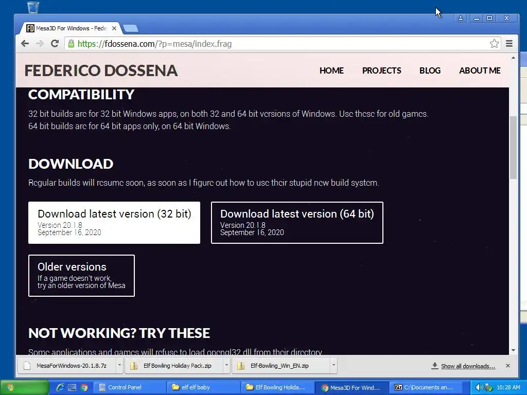Open the HOME navigation link
Viewport: 527px width, 395px height.
point(331,70)
